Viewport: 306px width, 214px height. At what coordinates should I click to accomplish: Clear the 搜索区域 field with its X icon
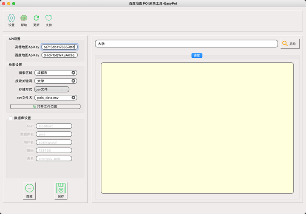click(74, 73)
